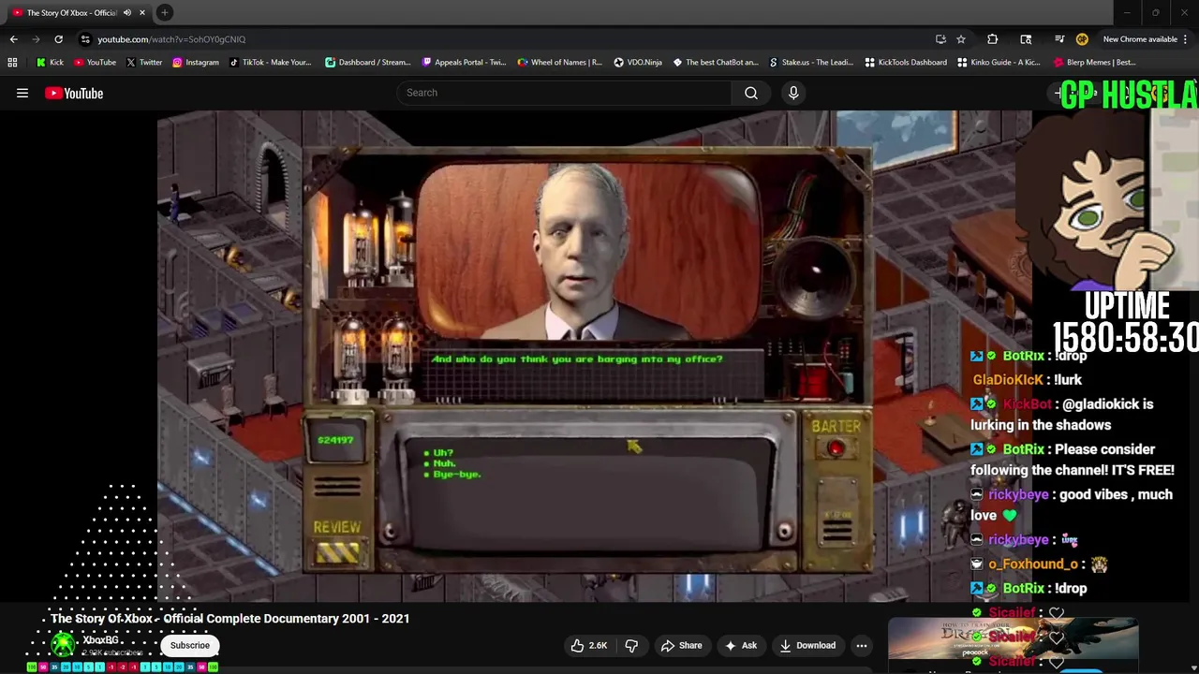Viewport: 1199px width, 674px height.
Task: Go back using the browser back arrow
Action: point(13,39)
